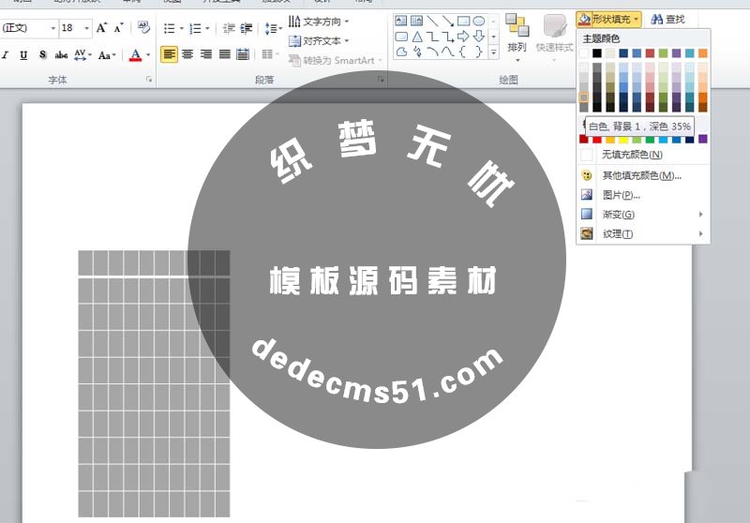Toggle align text right
Screen dimensions: 750x523
point(206,54)
